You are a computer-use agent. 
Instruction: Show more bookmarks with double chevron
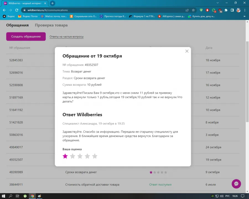[244, 16]
